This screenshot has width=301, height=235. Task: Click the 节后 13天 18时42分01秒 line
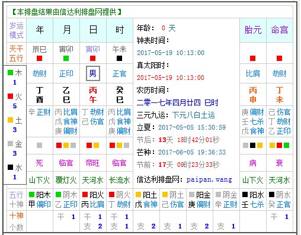[x=178, y=140]
